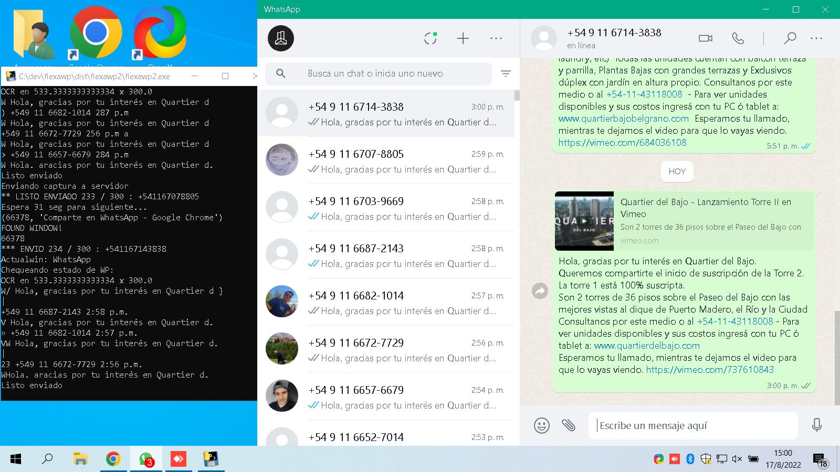
Task: Record a voice message with microphone
Action: (x=817, y=425)
